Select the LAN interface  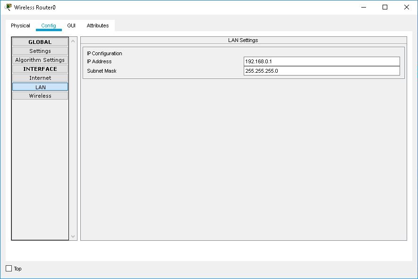point(40,86)
